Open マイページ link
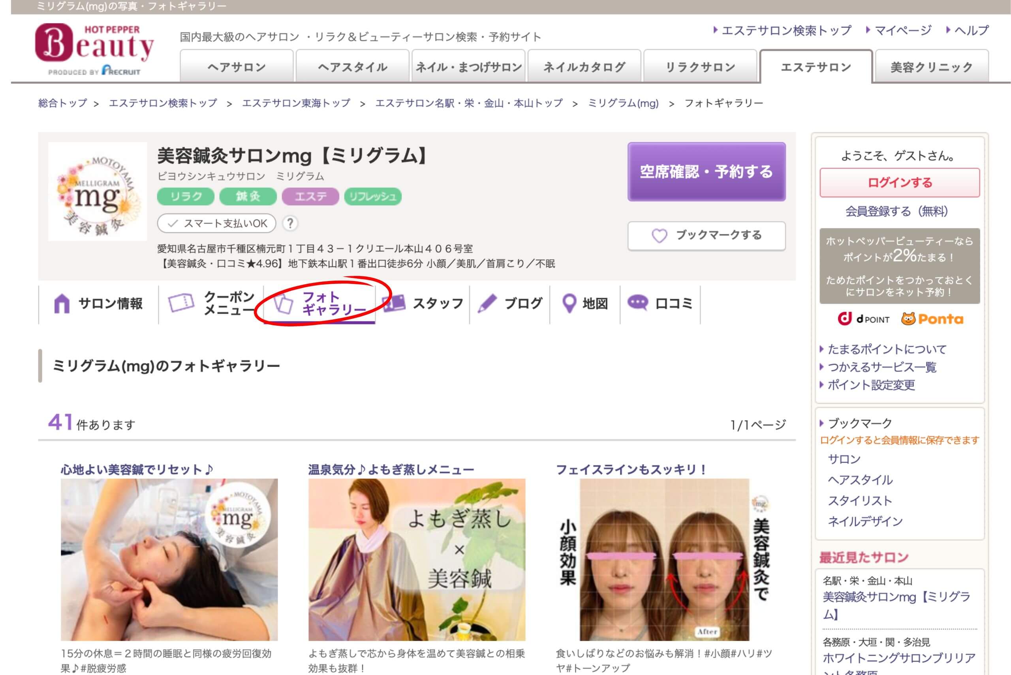Screen dimensions: 1011x675 pos(903,30)
